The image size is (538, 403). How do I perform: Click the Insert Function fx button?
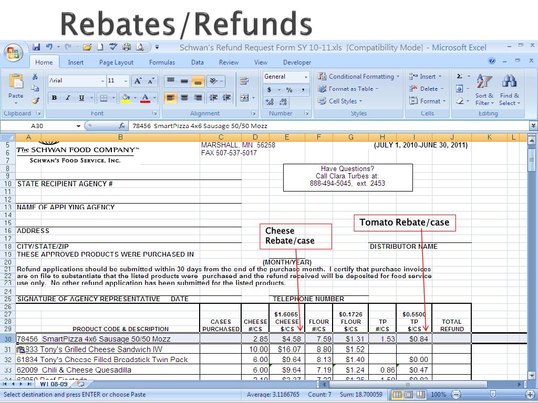point(121,126)
